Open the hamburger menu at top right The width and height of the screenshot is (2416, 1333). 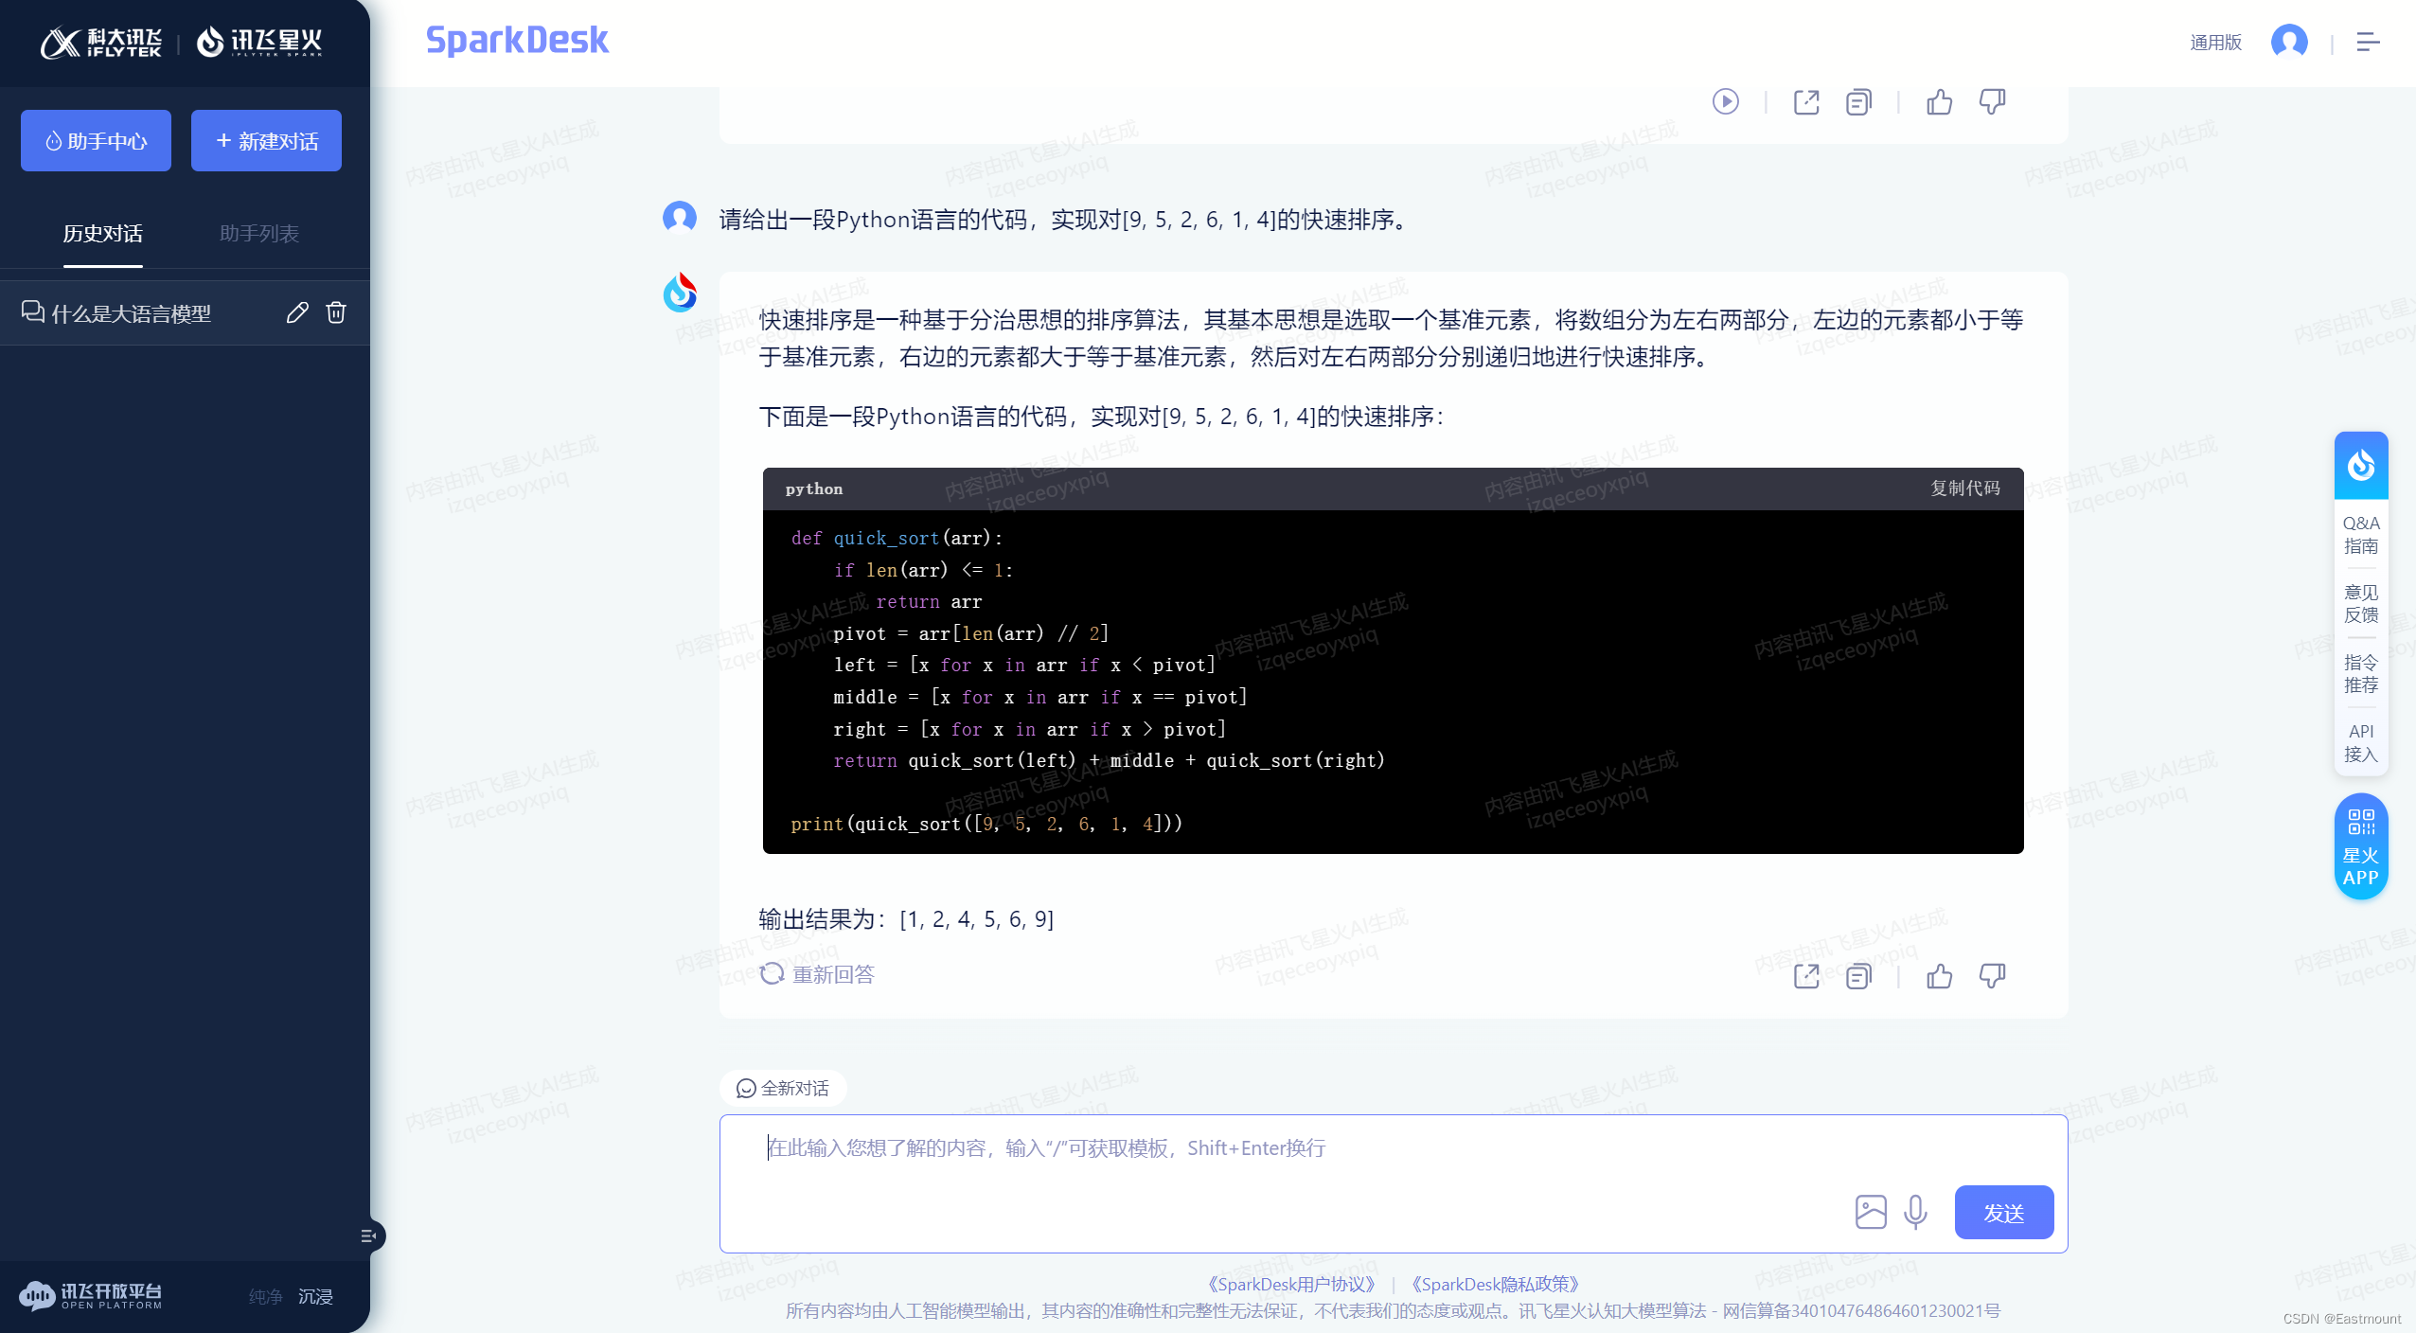[2368, 43]
